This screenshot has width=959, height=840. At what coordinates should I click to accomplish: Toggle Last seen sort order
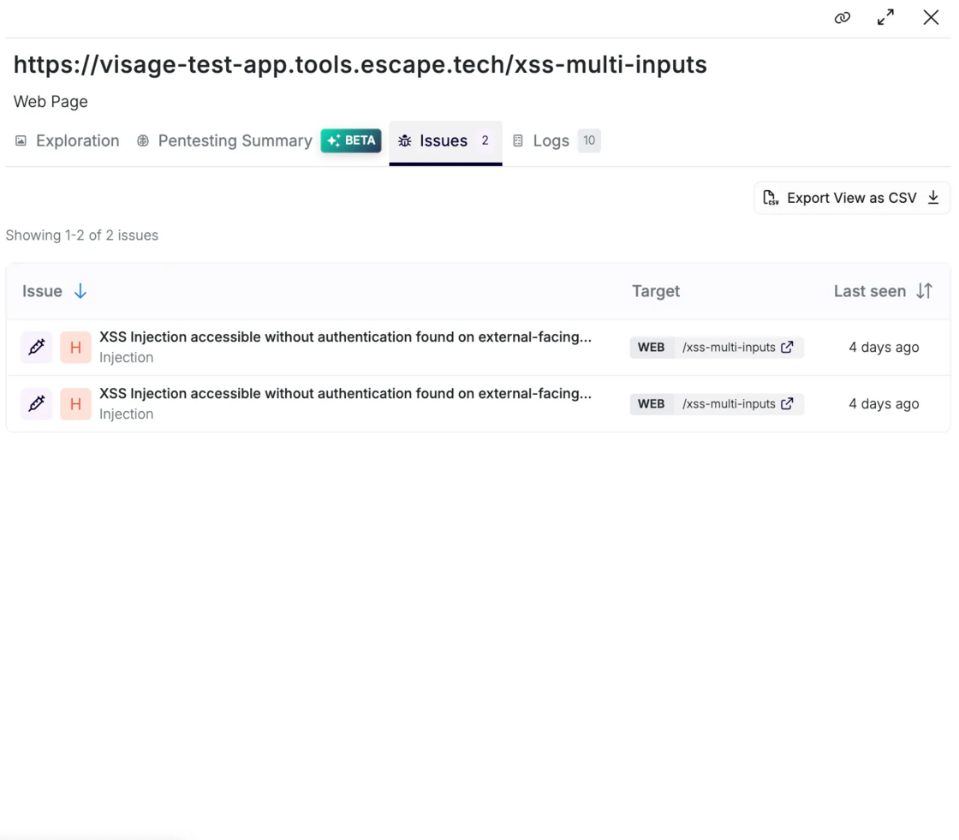924,291
